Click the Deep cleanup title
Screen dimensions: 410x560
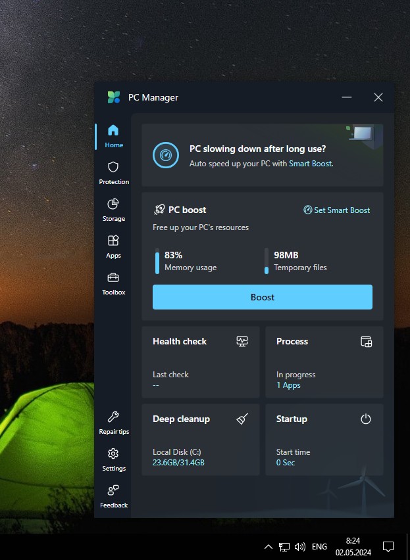click(x=181, y=419)
